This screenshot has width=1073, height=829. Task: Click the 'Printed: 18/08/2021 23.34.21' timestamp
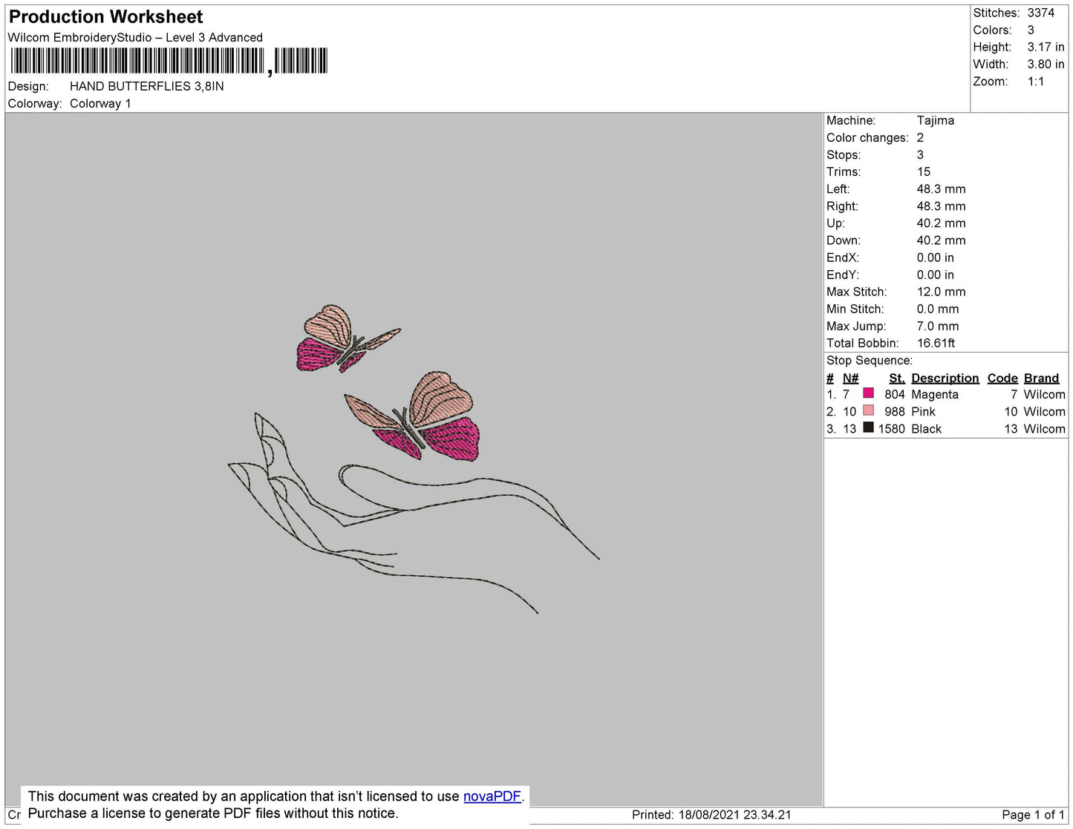[x=711, y=815]
